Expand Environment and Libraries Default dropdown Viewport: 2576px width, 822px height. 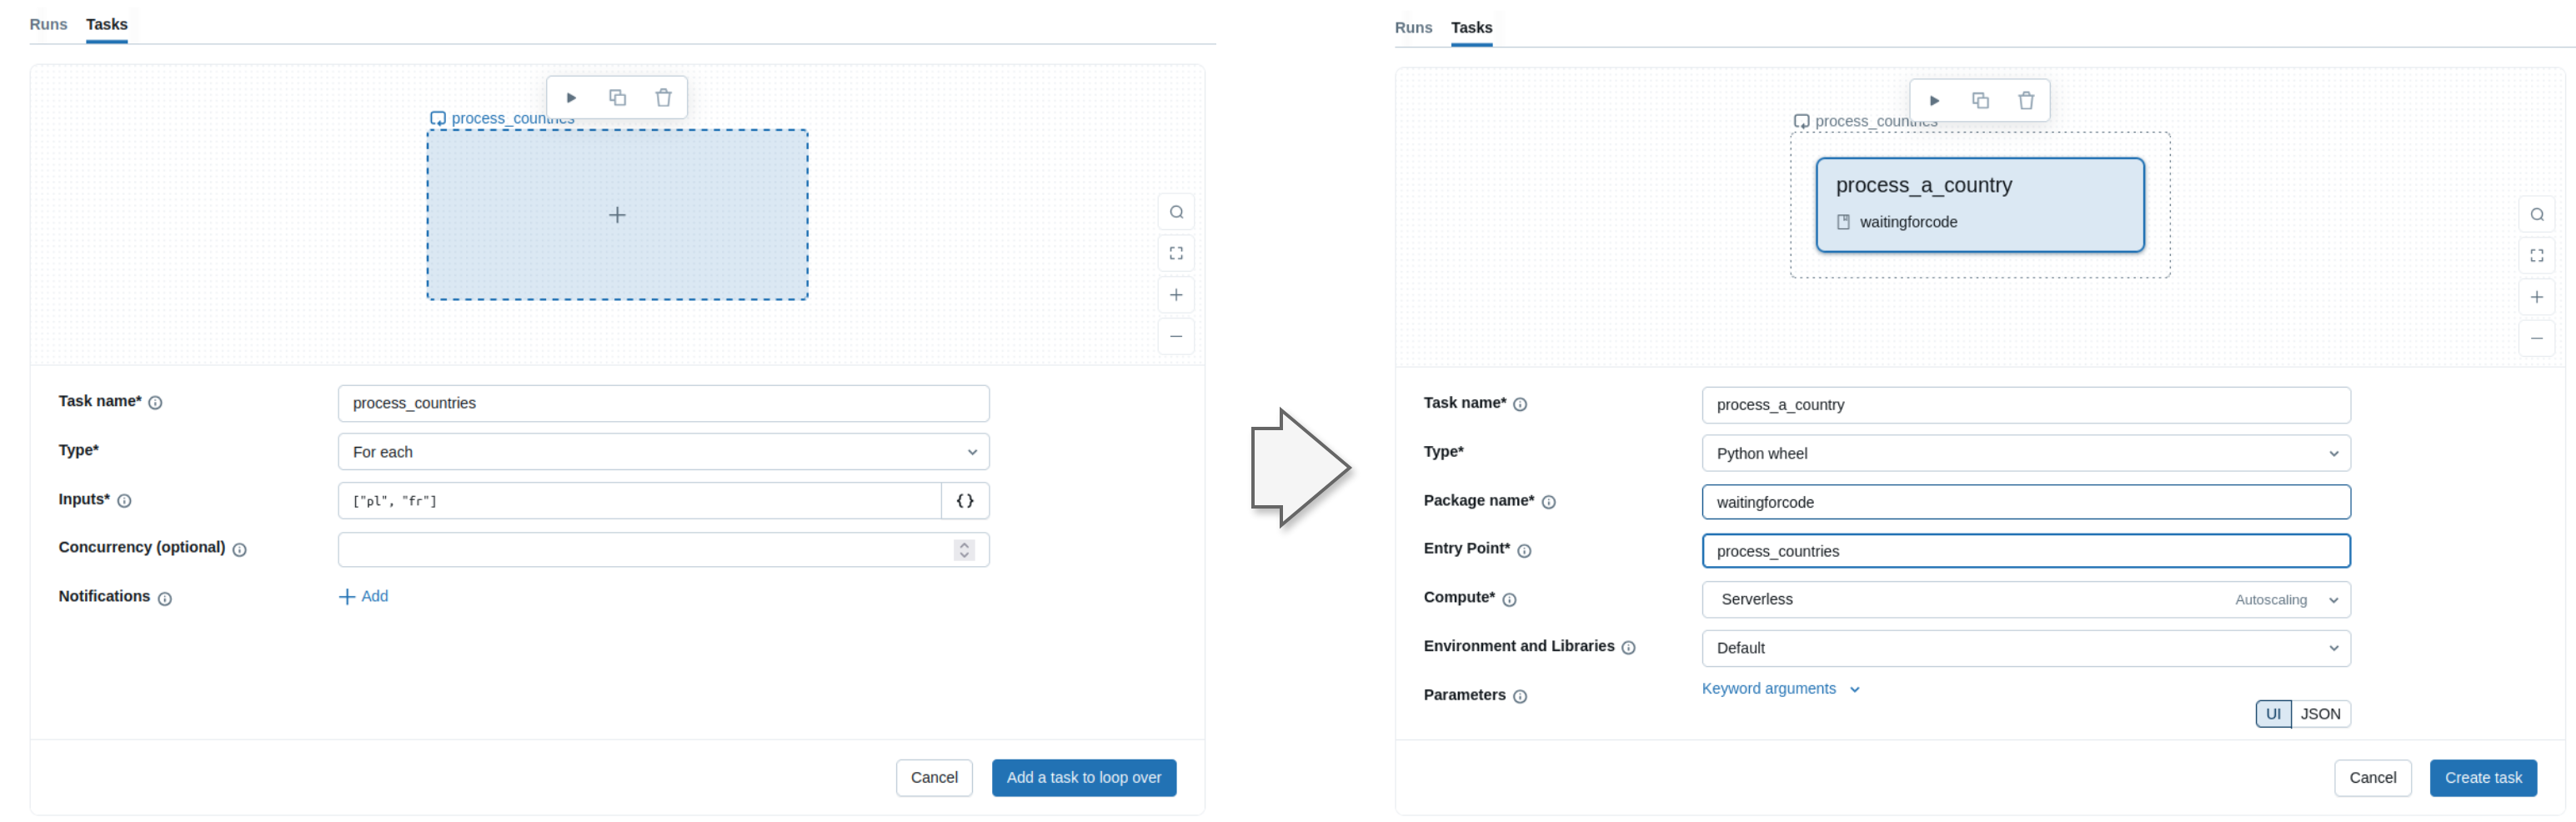[x=2025, y=648]
